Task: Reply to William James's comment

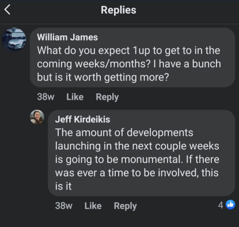Action: [107, 97]
